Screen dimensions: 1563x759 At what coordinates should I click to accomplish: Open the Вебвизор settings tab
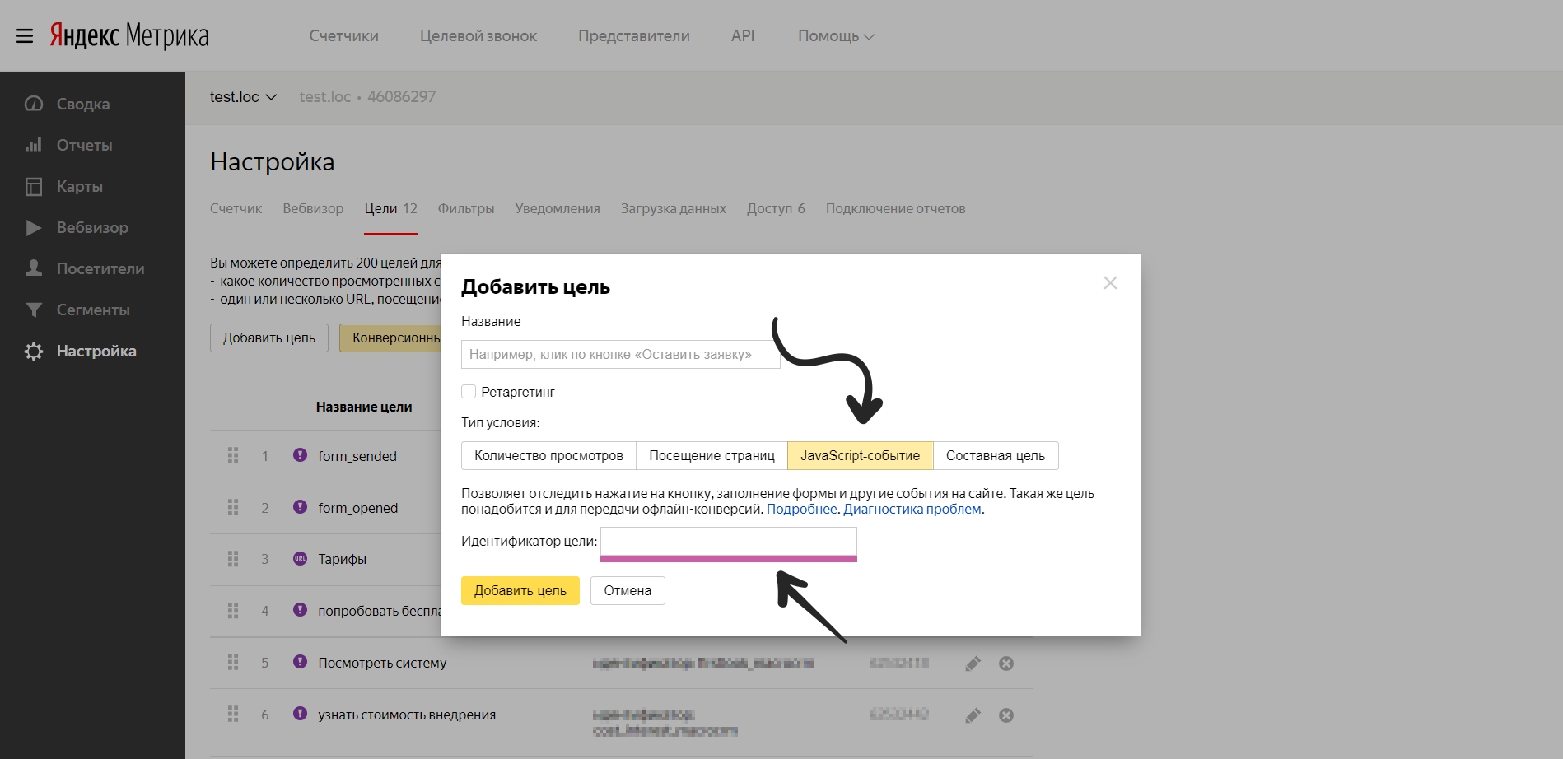tap(313, 208)
